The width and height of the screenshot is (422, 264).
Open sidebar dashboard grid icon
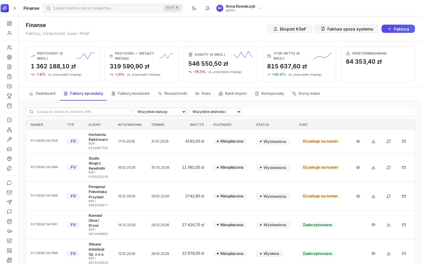[x=9, y=23]
